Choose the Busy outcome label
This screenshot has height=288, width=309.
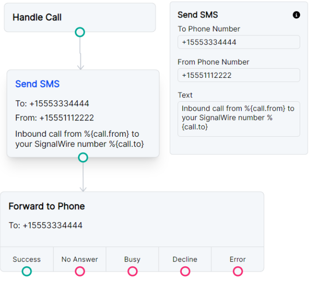(x=132, y=260)
